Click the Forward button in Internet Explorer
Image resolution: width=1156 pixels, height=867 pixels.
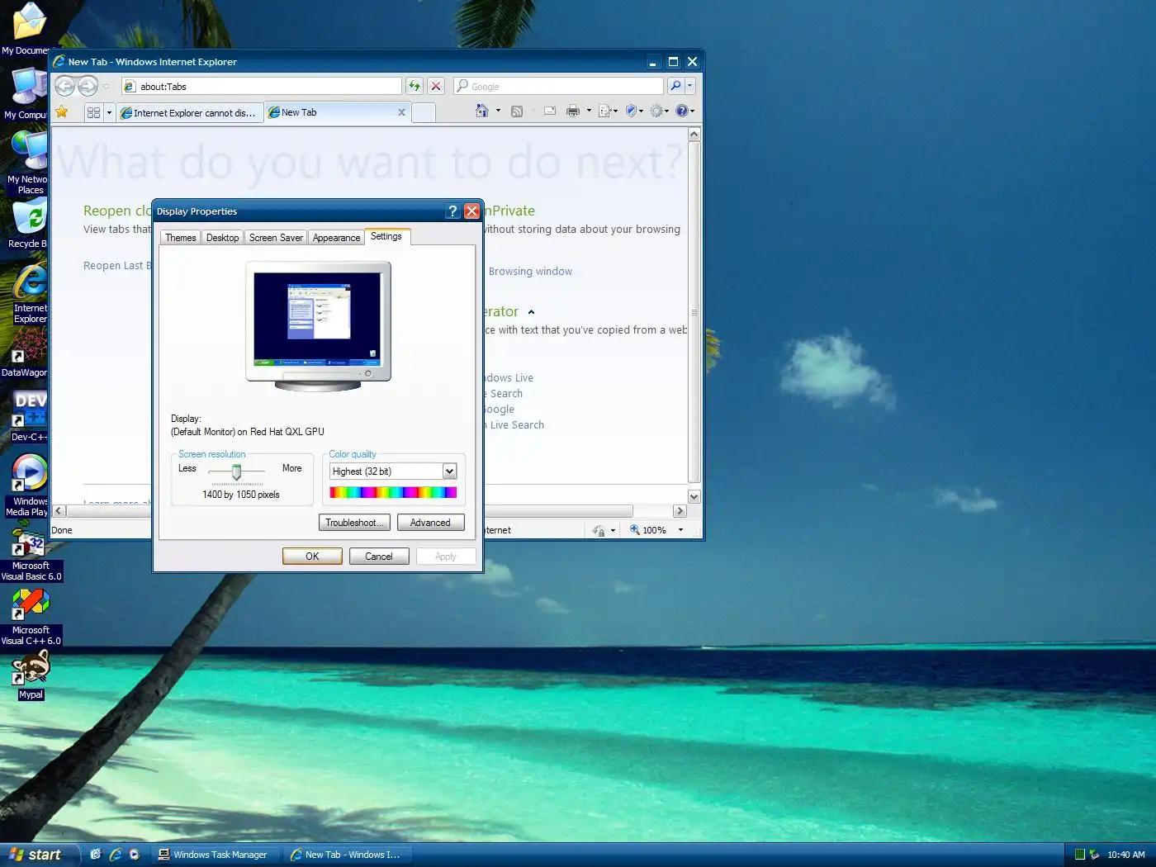[88, 86]
